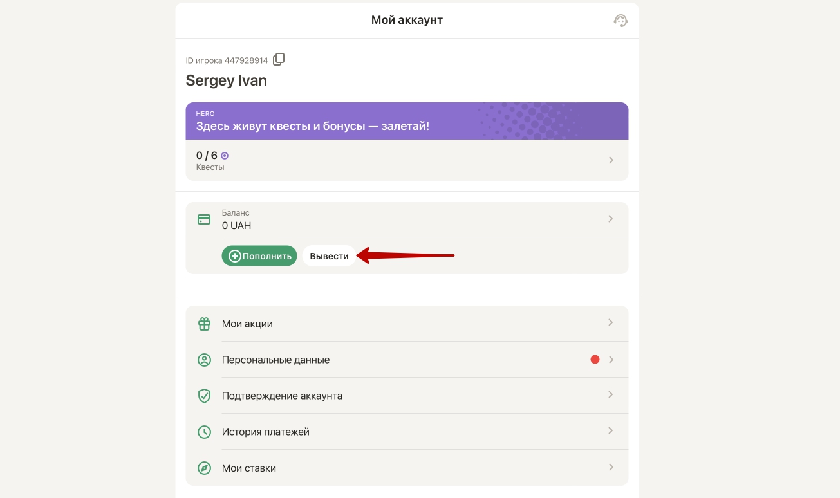
Task: Open Мои ставки menu item
Action: coord(249,468)
